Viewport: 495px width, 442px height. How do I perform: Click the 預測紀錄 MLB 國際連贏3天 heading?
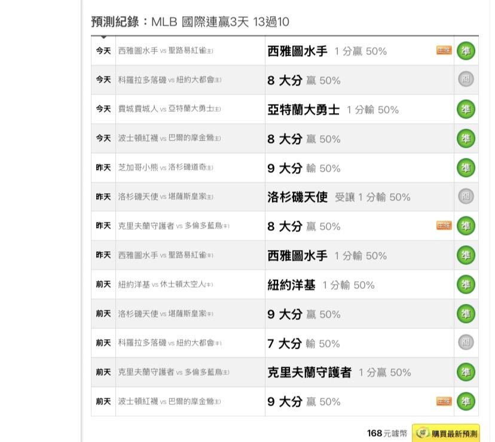[190, 22]
